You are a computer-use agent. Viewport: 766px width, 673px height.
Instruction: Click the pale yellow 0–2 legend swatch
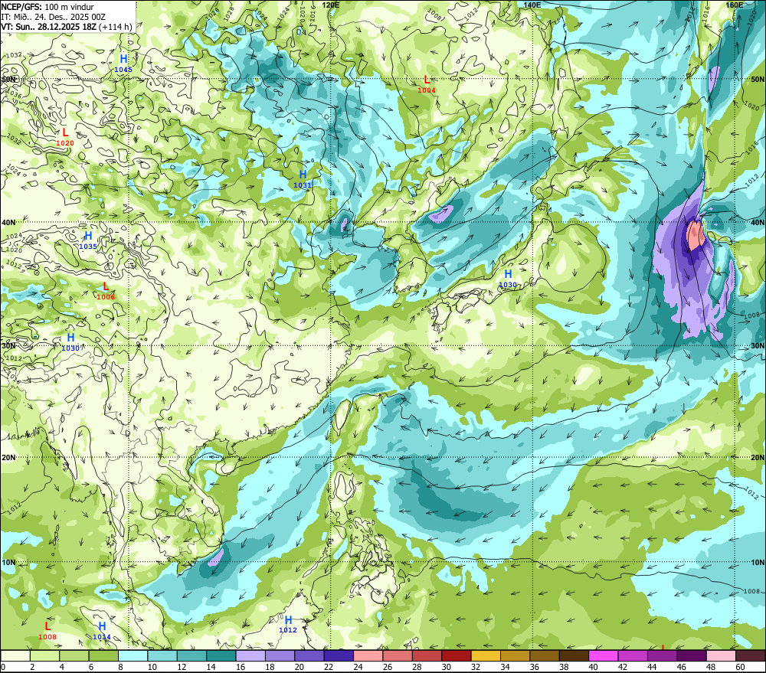[x=15, y=655]
